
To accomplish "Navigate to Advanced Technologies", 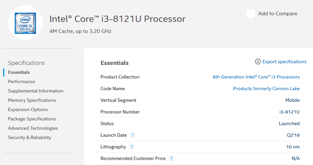I will [33, 128].
